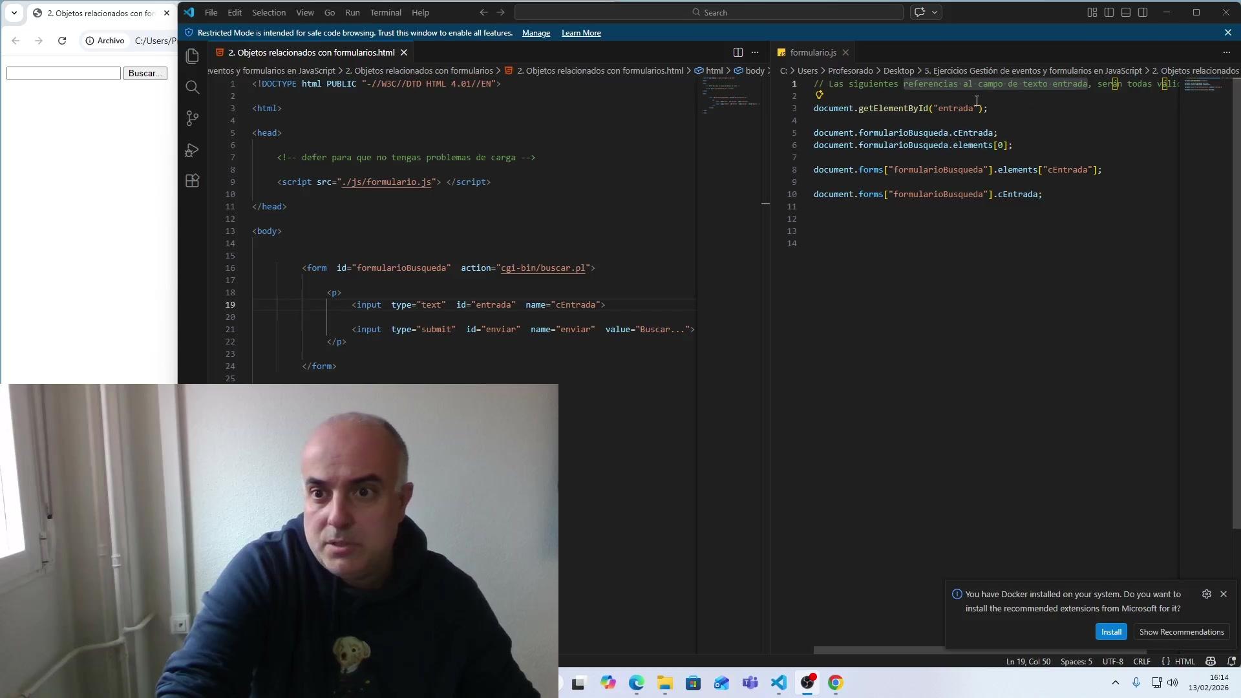Open the Source Control view
The width and height of the screenshot is (1241, 698).
[192, 118]
